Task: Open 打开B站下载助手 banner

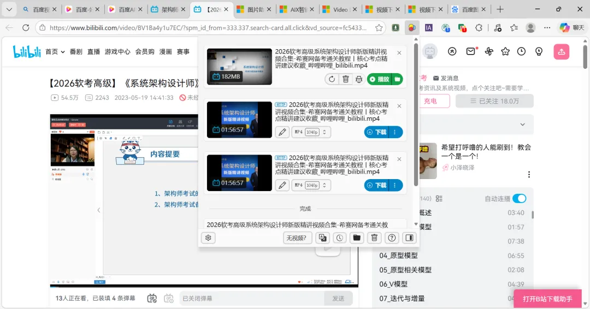Action: point(547,299)
